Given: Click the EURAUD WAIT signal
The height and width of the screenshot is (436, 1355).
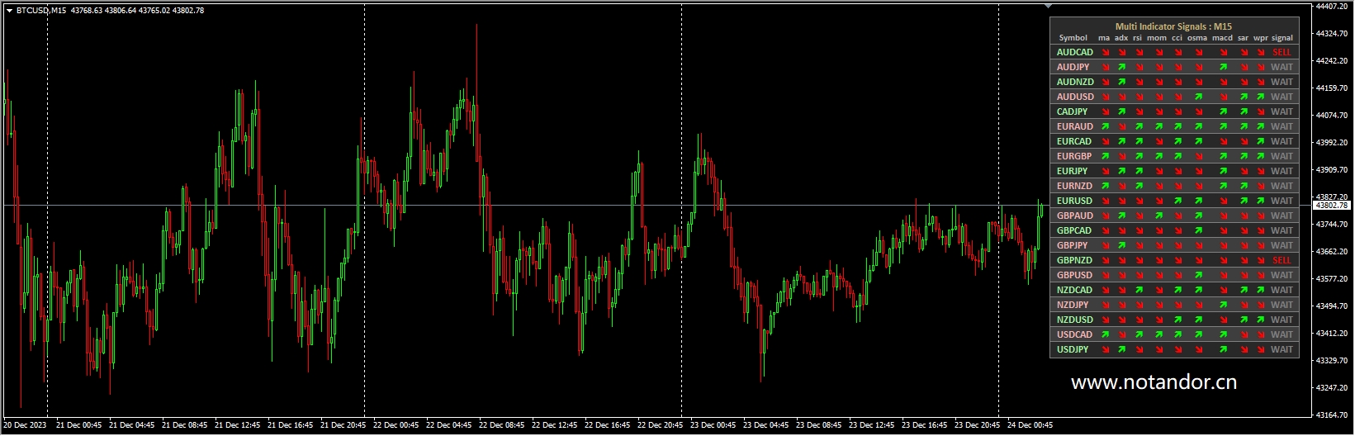Looking at the screenshot, I should click(x=1282, y=126).
